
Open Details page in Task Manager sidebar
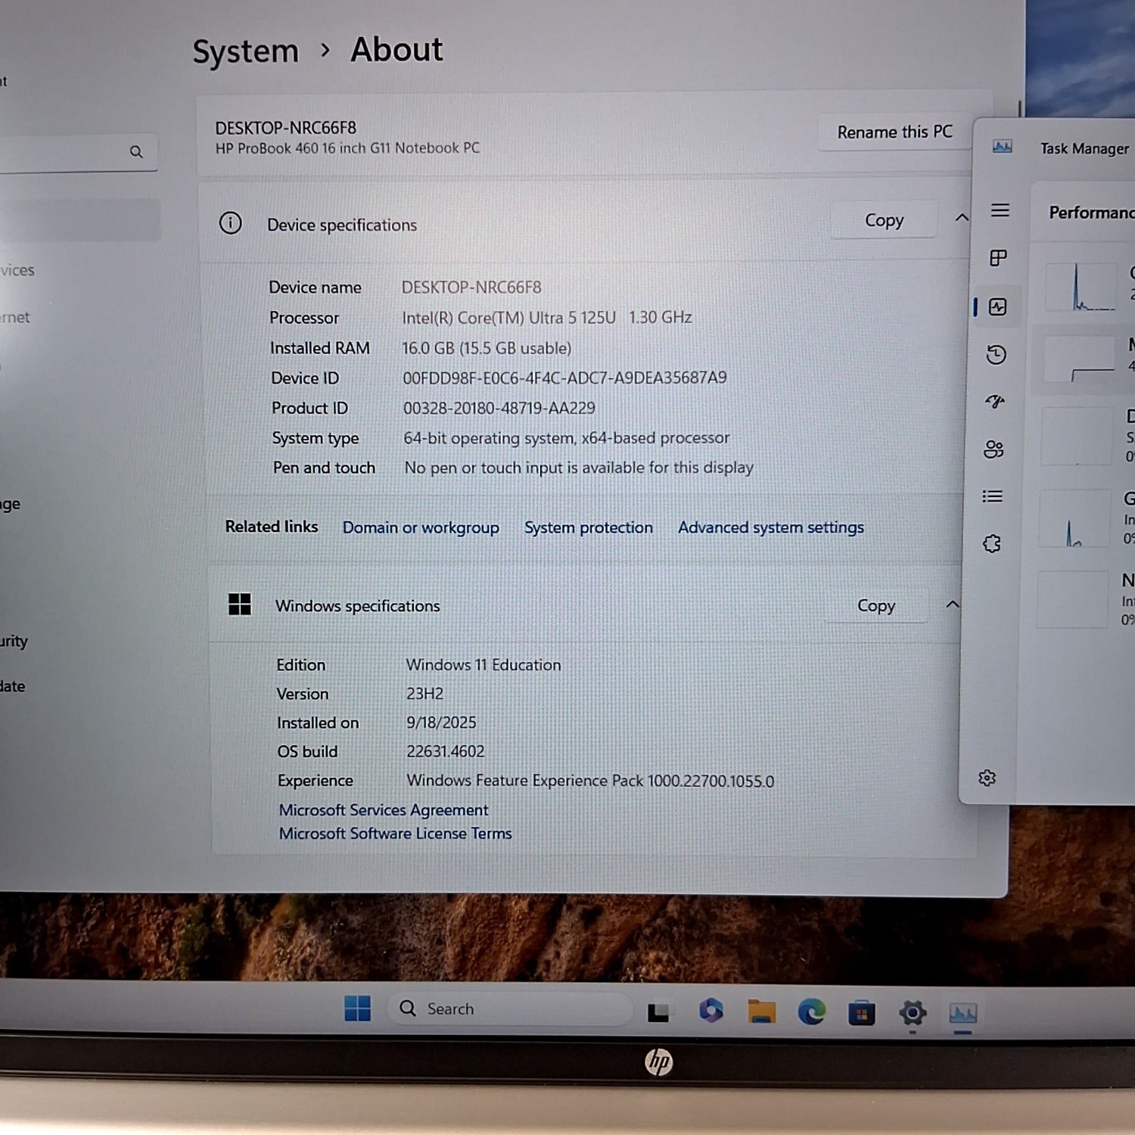coord(993,496)
